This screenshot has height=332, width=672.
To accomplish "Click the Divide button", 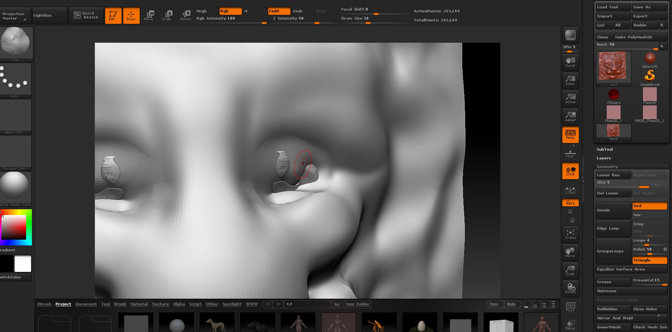I will point(613,210).
